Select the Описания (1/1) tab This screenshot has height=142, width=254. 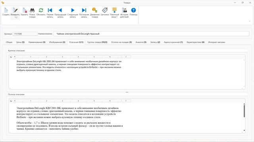pos(76,42)
